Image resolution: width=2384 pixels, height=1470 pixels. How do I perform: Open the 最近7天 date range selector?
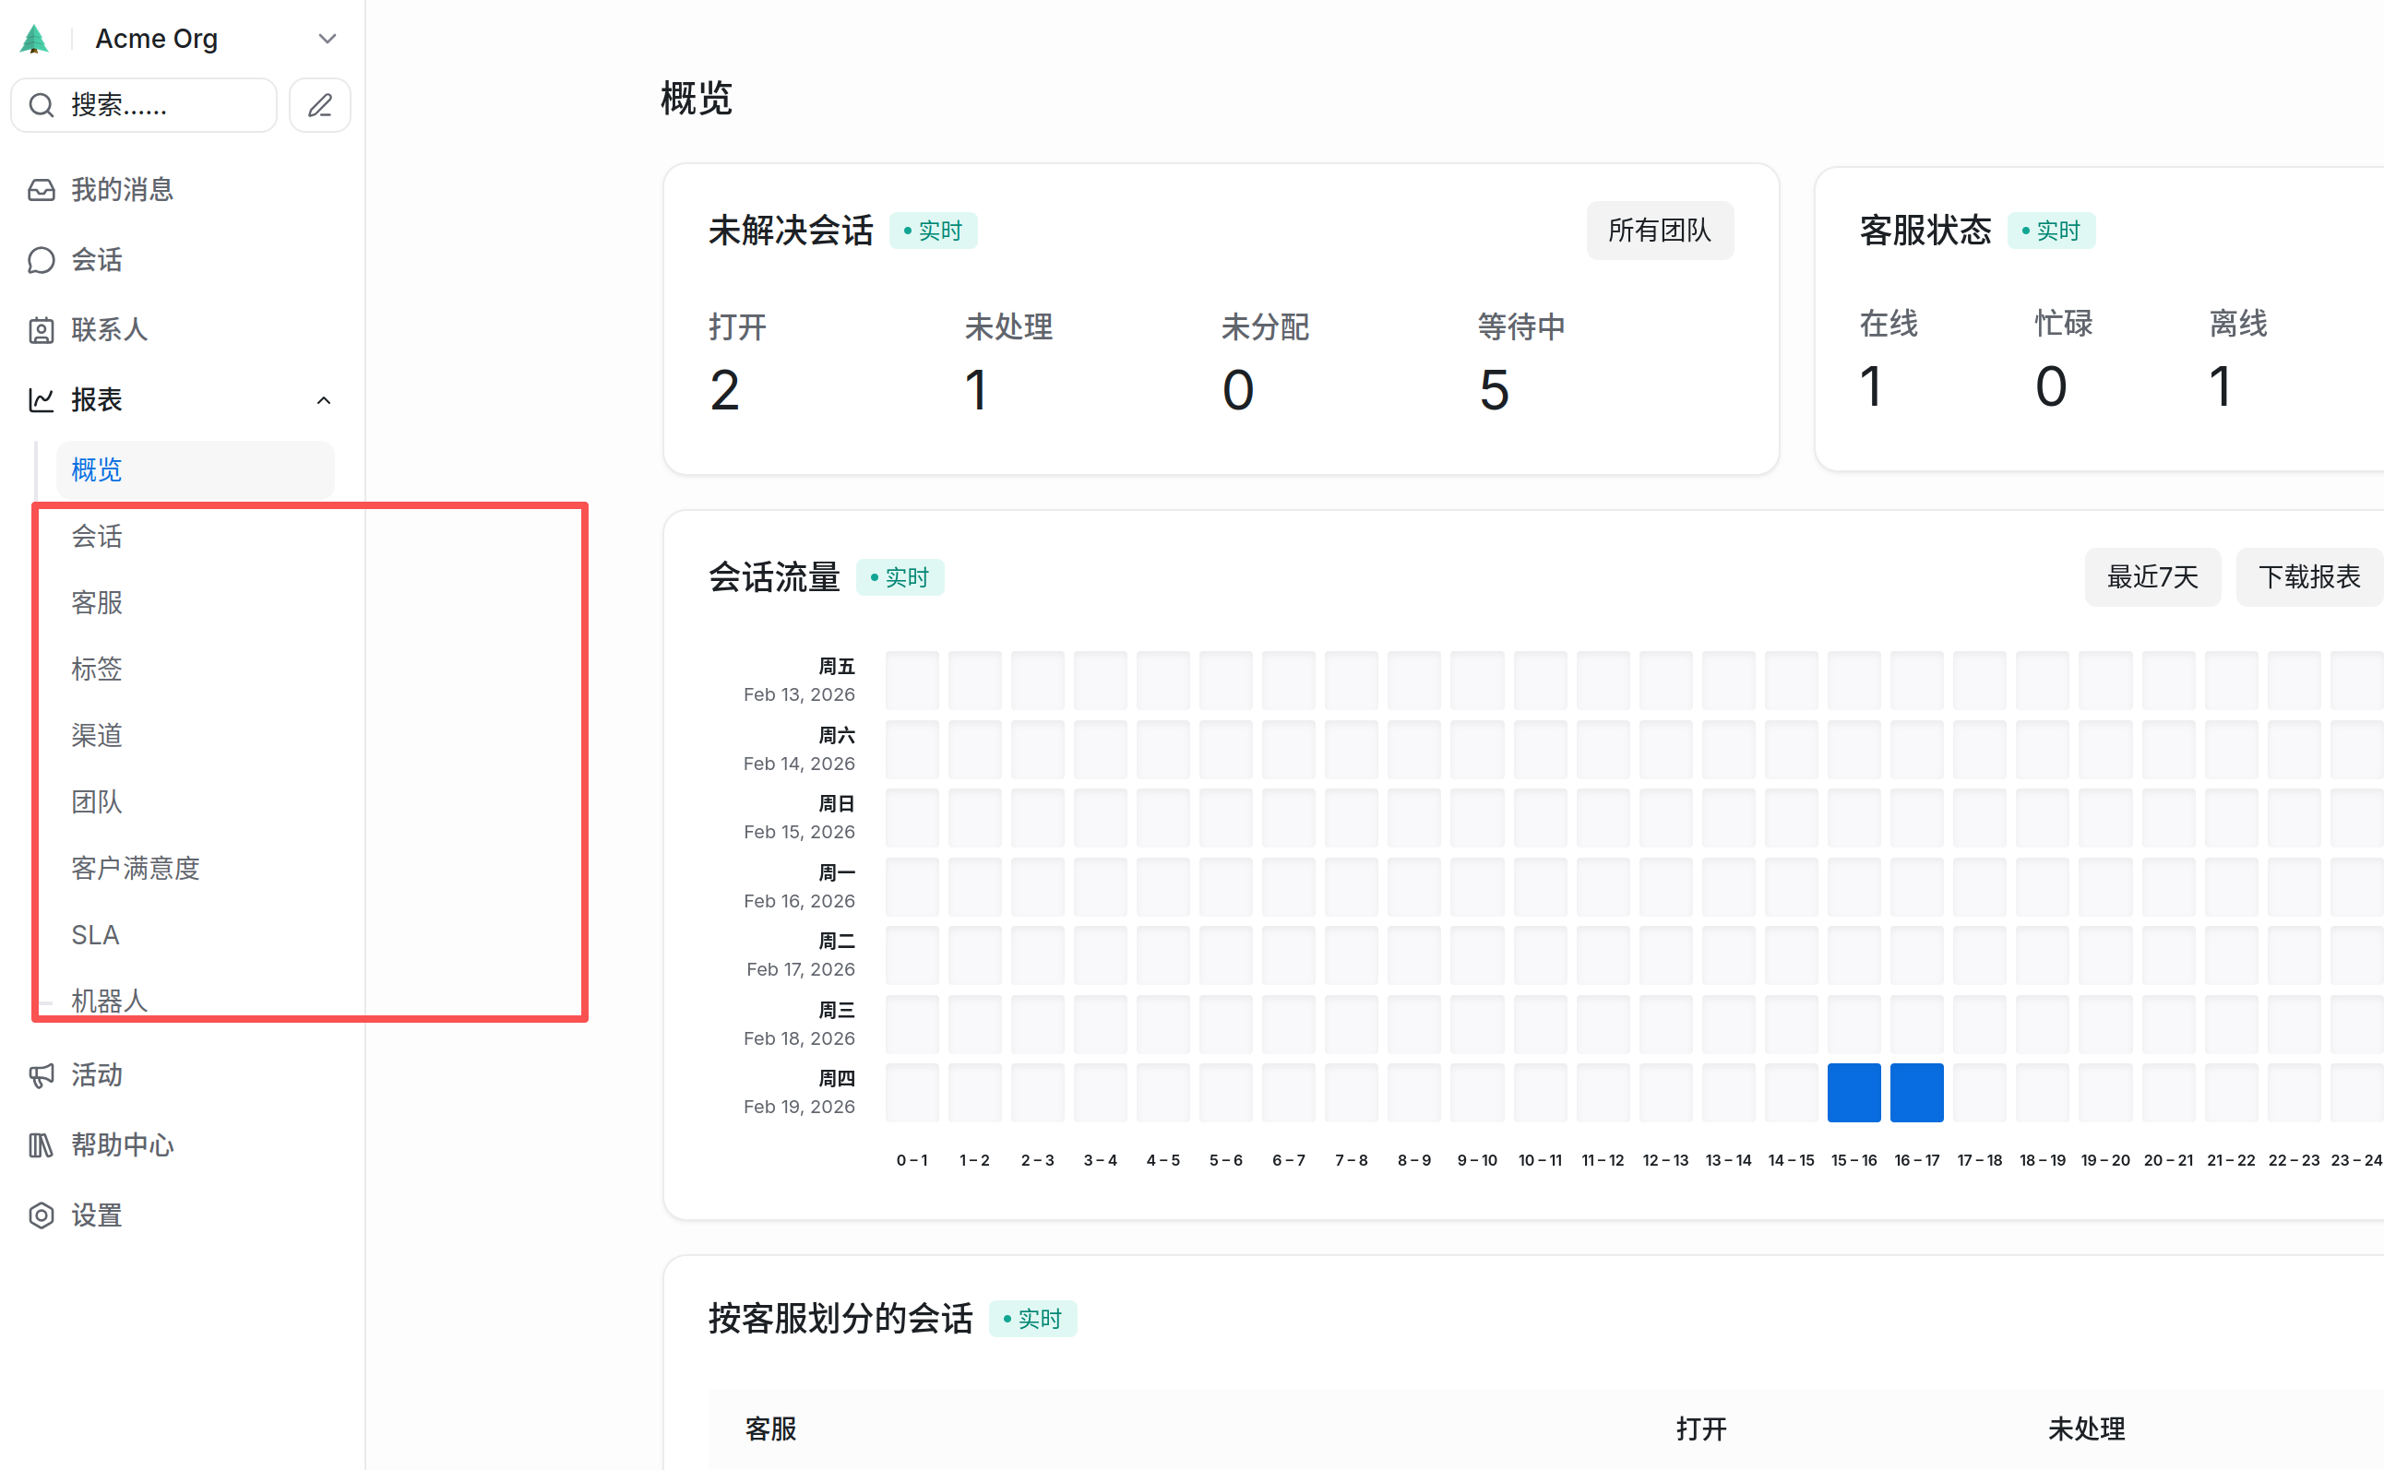(x=2152, y=576)
